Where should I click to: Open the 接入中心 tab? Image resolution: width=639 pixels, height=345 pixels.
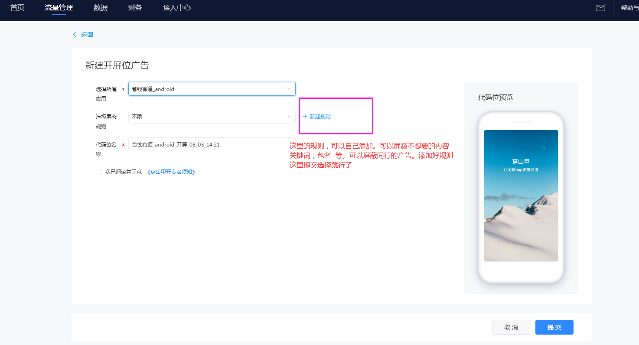tap(177, 8)
